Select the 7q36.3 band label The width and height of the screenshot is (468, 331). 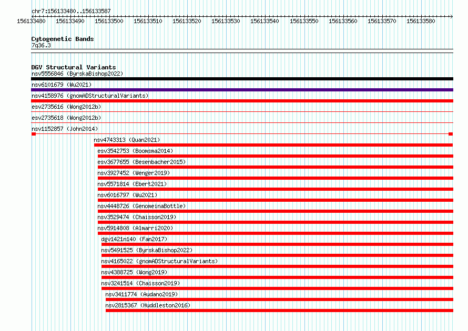point(41,45)
